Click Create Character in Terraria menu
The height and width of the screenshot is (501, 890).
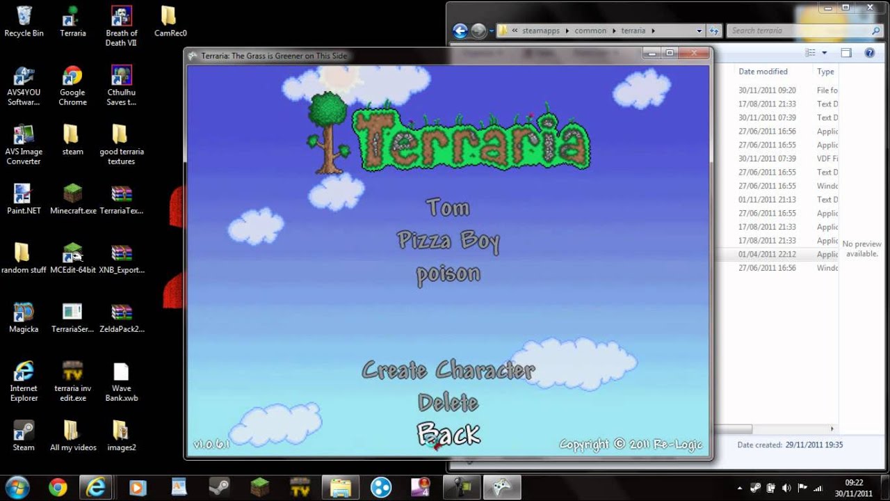[448, 369]
